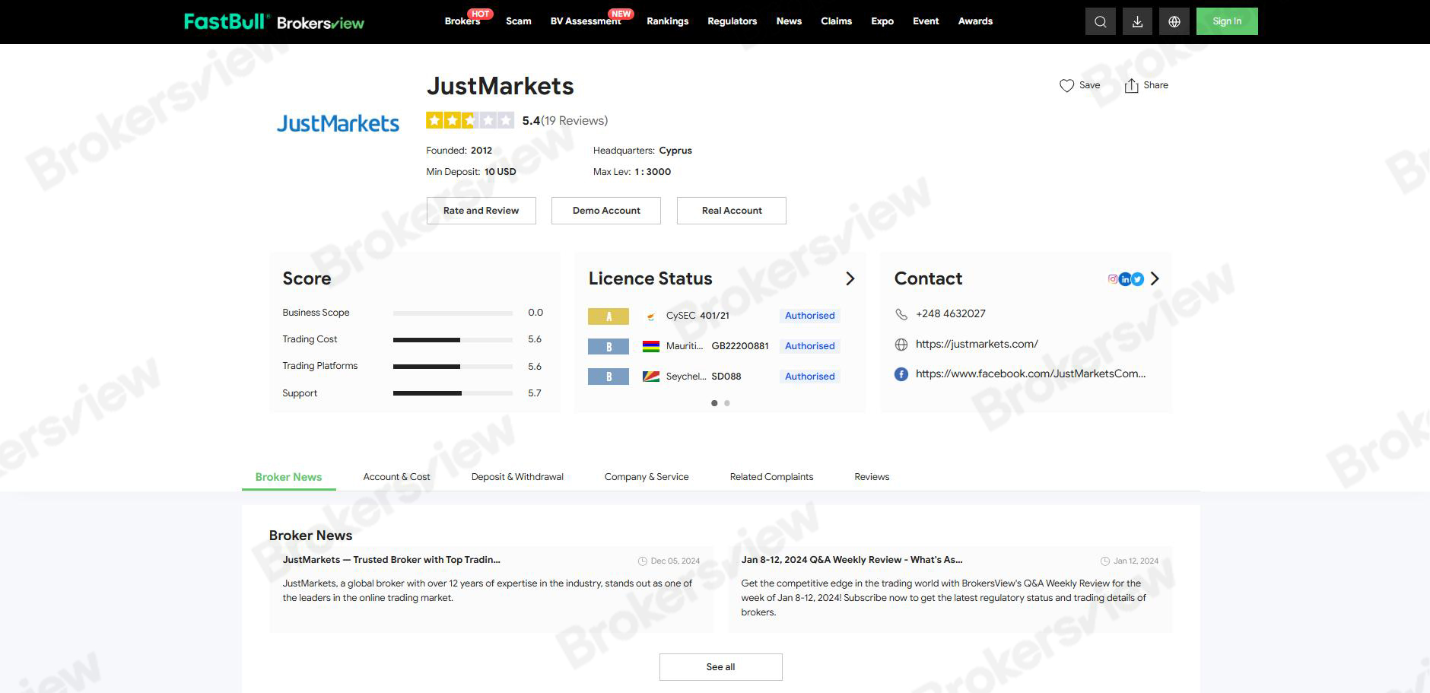Screen dimensions: 1430x693
Task: Click See all broker news button
Action: [721, 667]
